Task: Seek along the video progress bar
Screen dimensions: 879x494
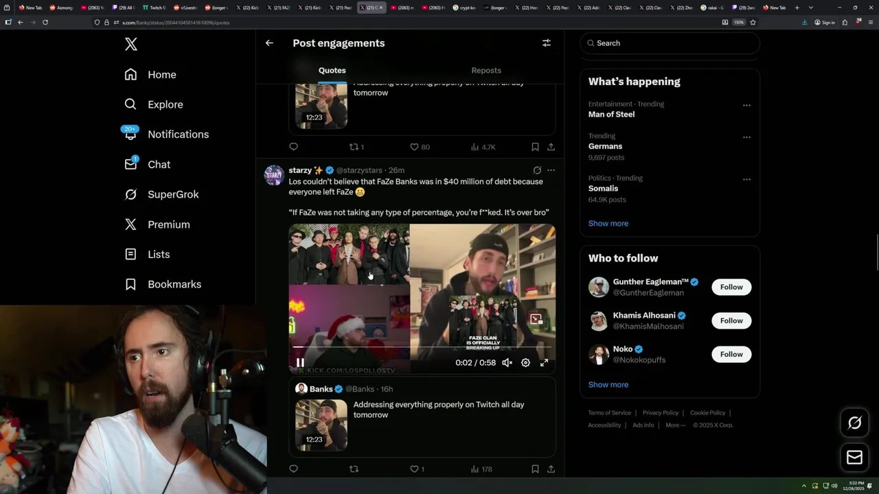Action: click(422, 348)
